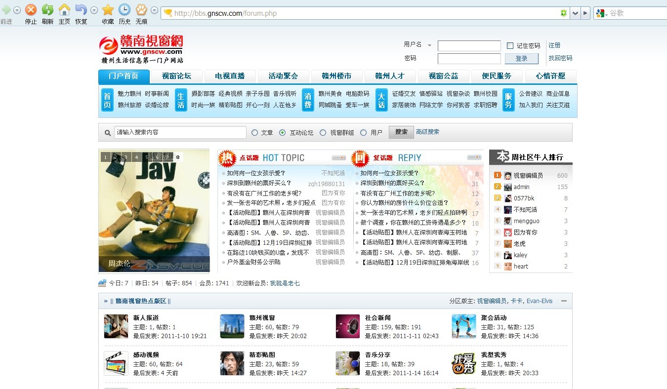667x389 pixels.
Task: Click slideshow page number 8
Action: tap(178, 157)
